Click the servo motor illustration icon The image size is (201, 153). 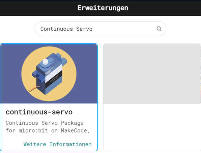(49, 74)
